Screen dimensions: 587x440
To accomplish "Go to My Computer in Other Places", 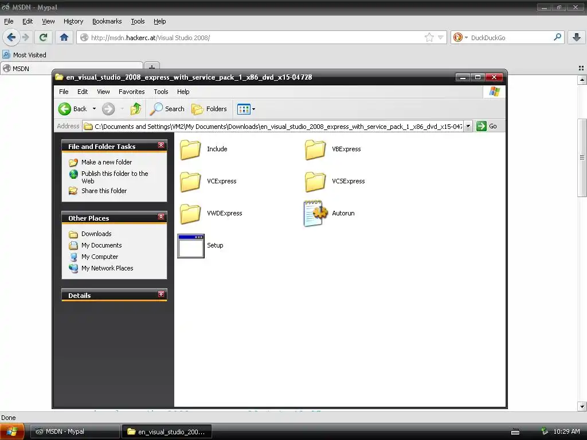I will tap(100, 257).
